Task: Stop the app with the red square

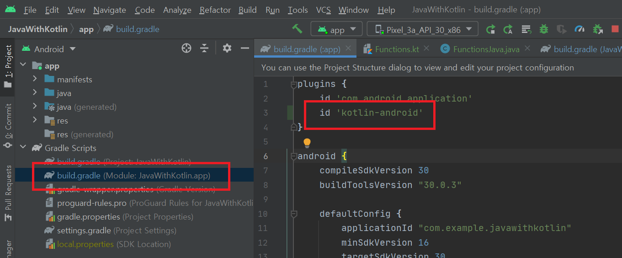Action: click(615, 29)
